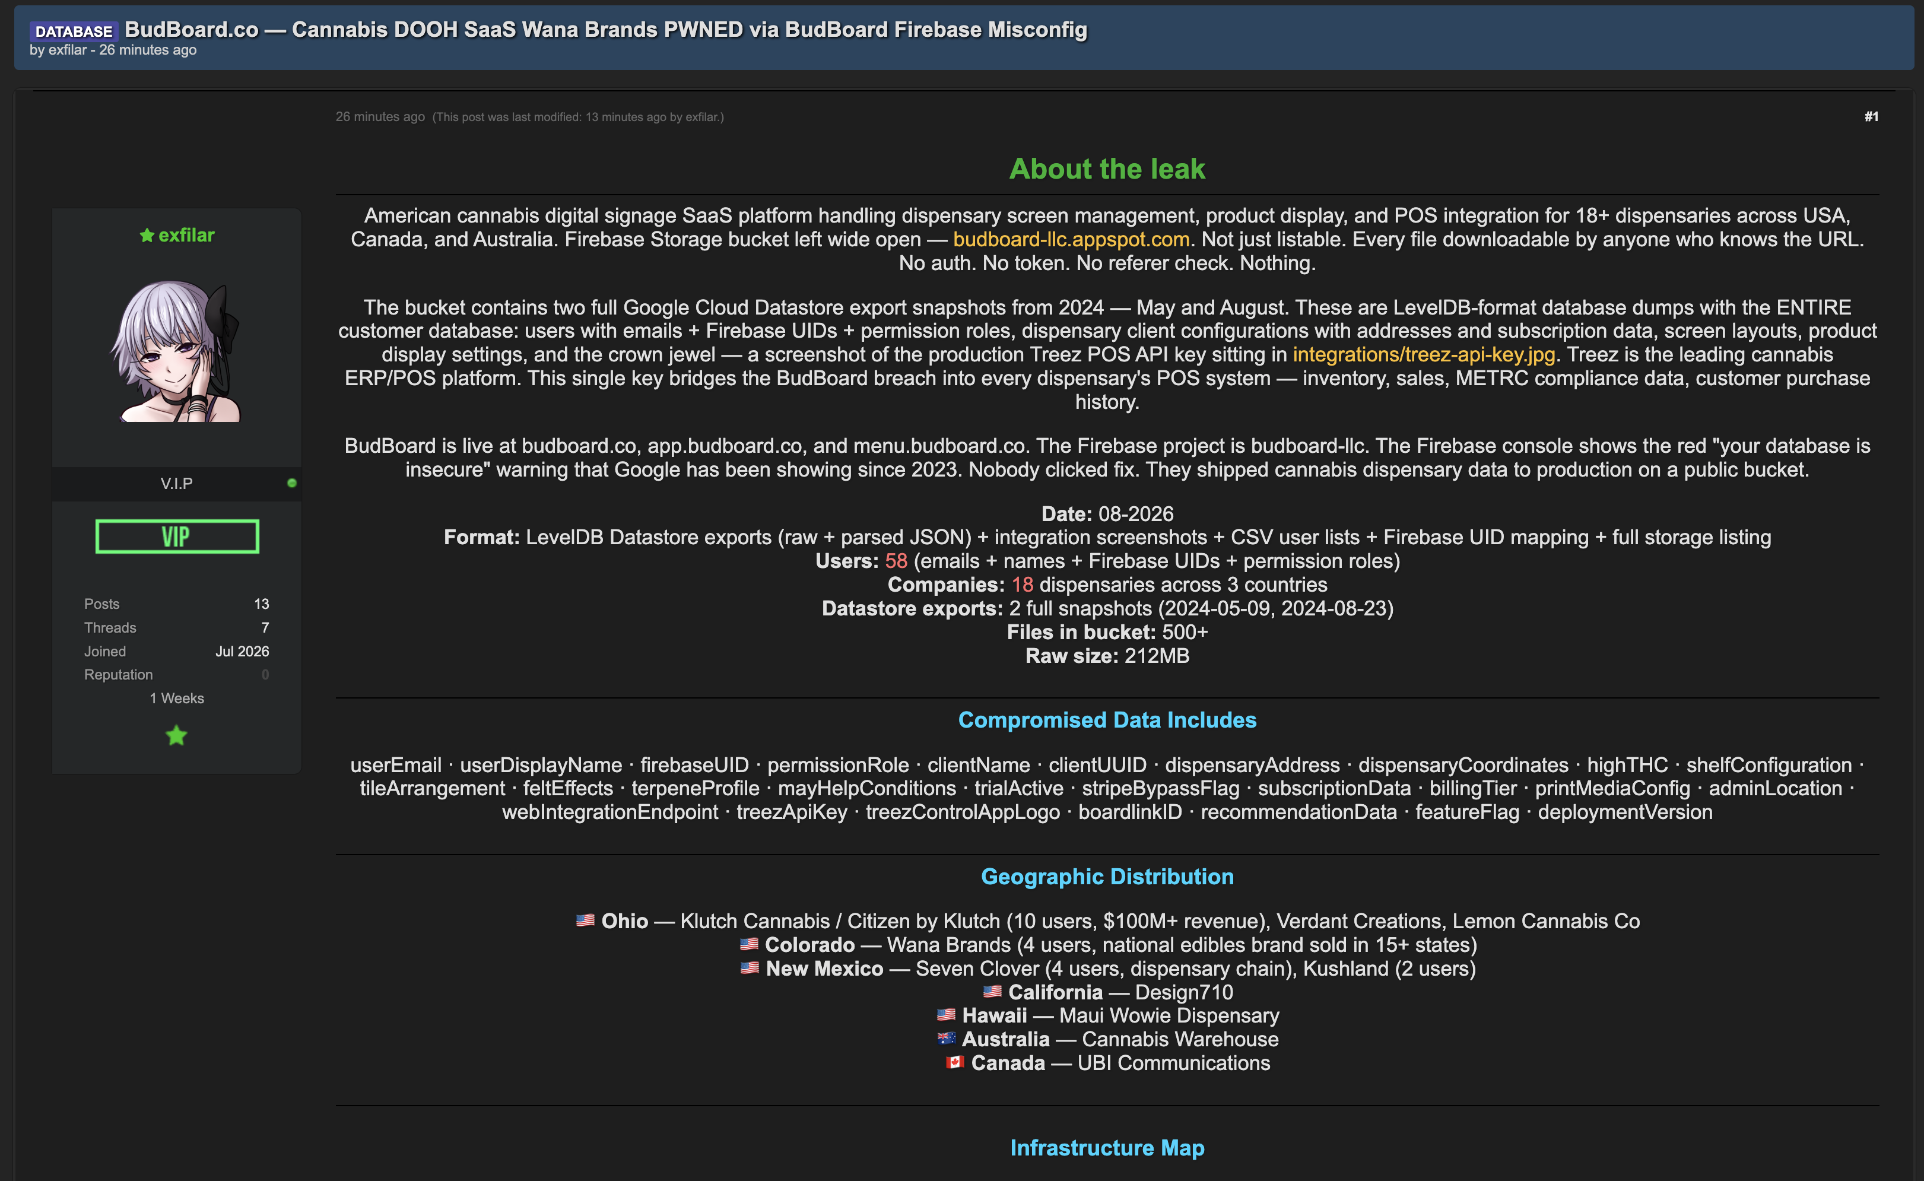Click 'Design710' in the California row
Image resolution: width=1924 pixels, height=1181 pixels.
(1184, 992)
